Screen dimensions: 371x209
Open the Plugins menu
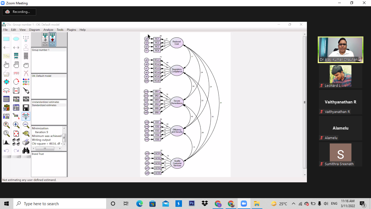(71, 30)
